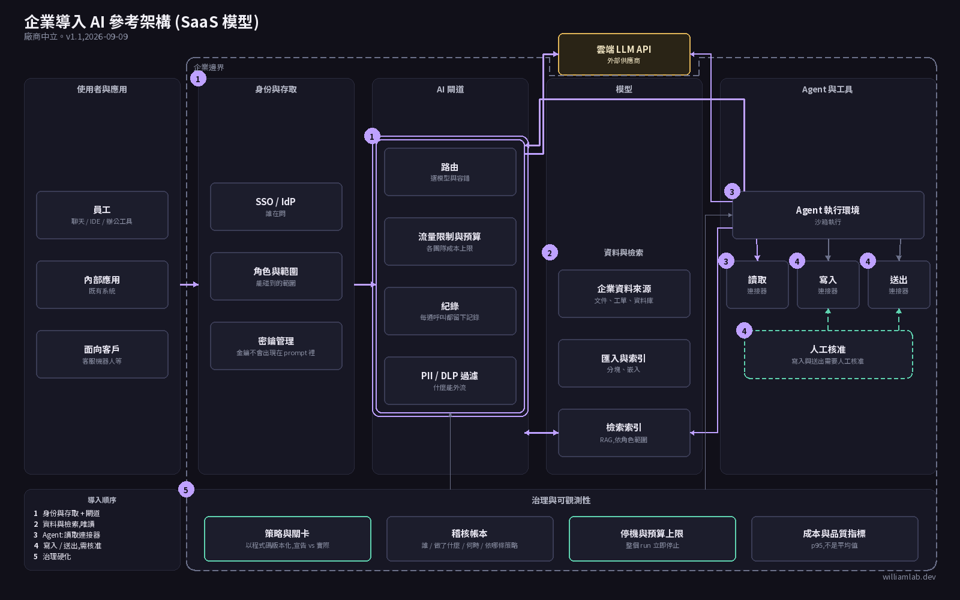The width and height of the screenshot is (960, 600).
Task: Select the 路由 box in AI 閘道
Action: [x=450, y=172]
